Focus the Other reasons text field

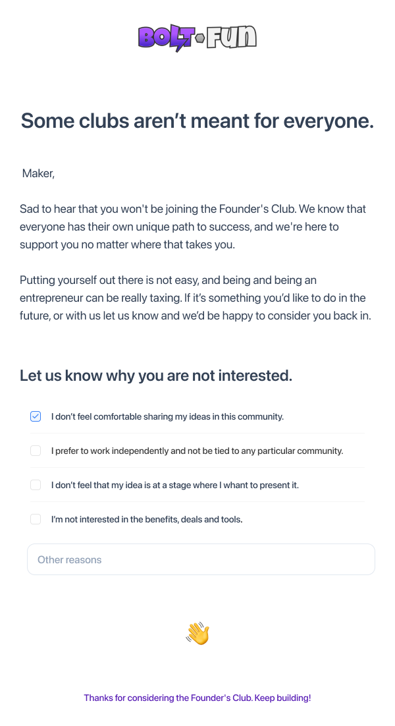(201, 559)
